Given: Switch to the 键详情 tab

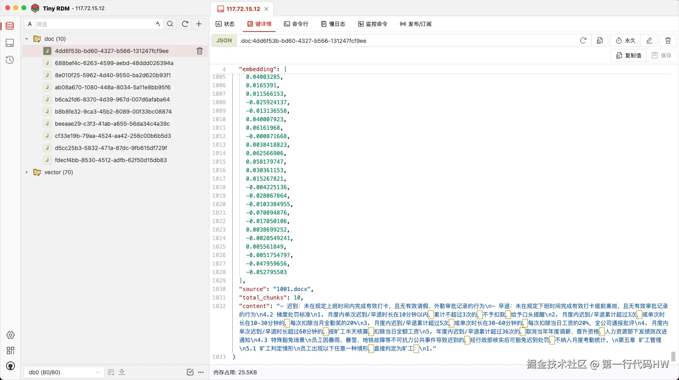Looking at the screenshot, I should click(x=259, y=24).
